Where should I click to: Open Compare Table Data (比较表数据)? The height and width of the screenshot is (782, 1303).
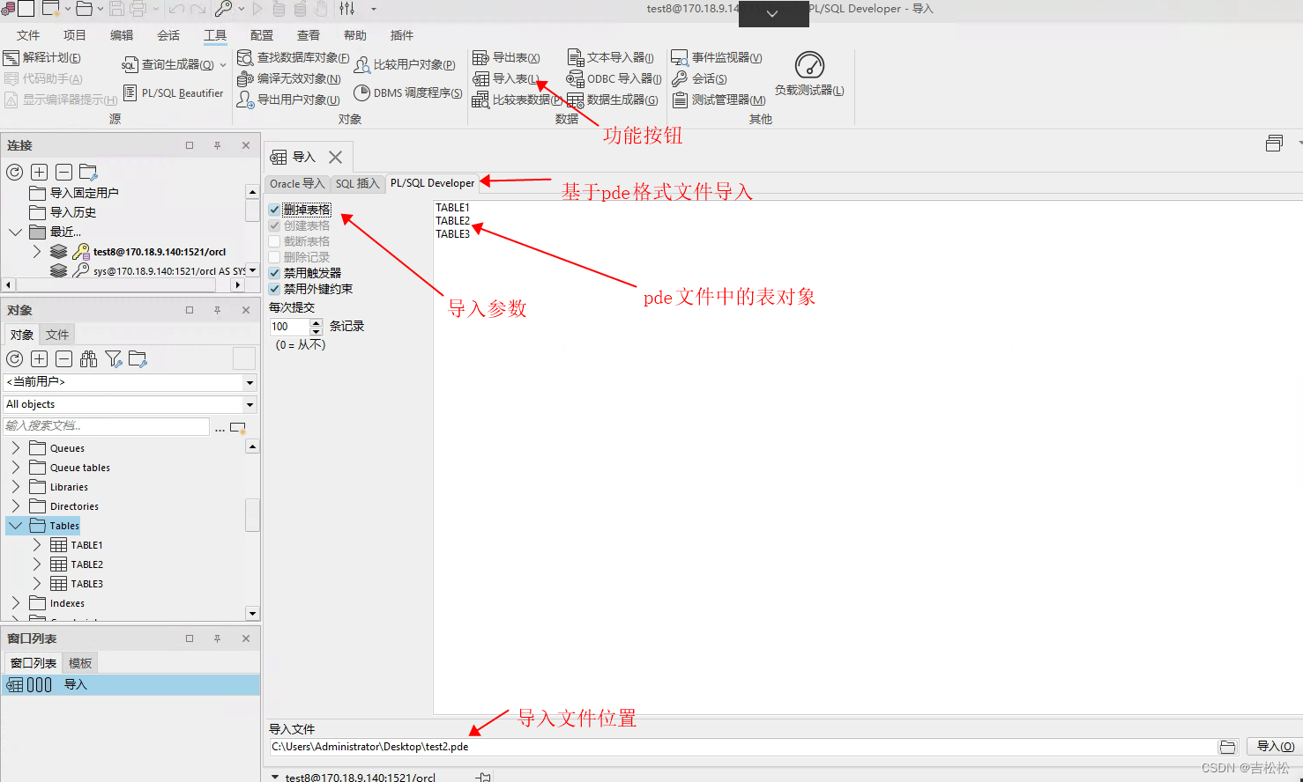[517, 100]
